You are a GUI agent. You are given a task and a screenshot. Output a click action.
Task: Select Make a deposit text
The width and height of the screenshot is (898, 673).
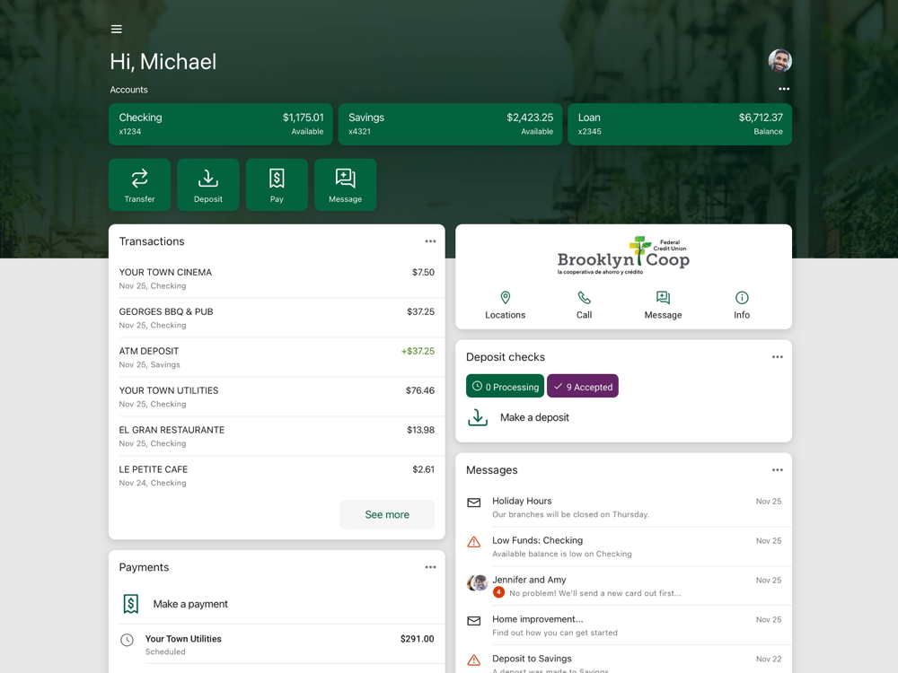(x=534, y=417)
